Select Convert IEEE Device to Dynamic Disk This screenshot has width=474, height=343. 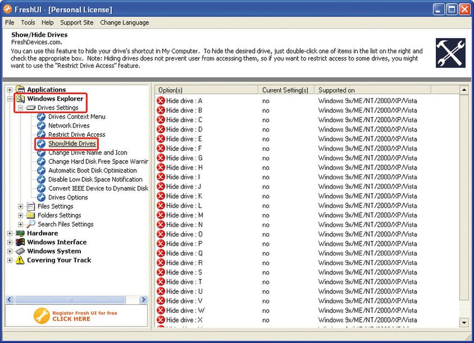pyautogui.click(x=98, y=188)
